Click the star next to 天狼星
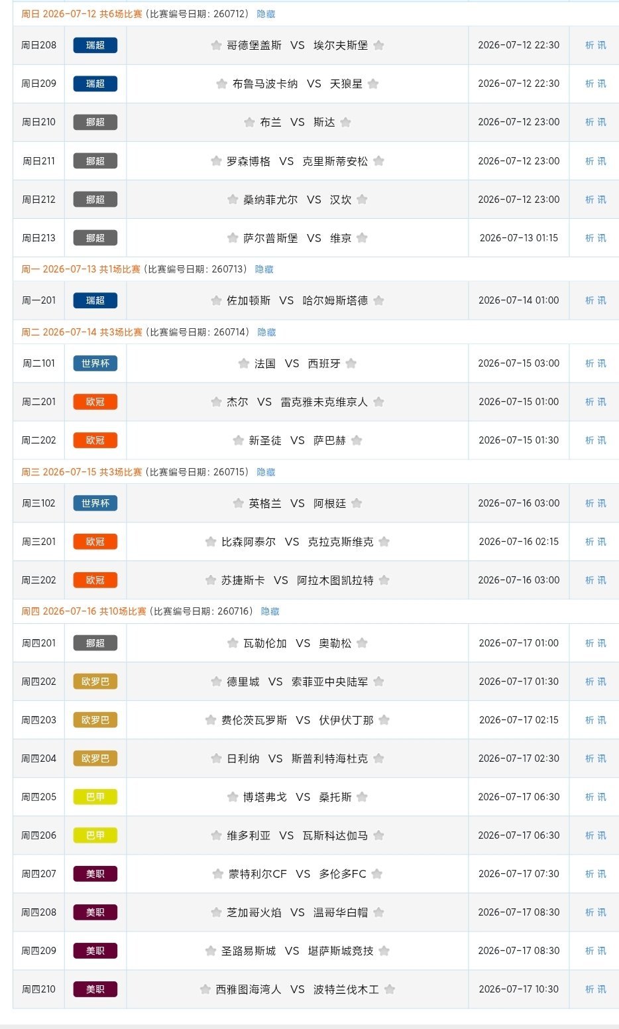This screenshot has height=1029, width=619. 373,84
